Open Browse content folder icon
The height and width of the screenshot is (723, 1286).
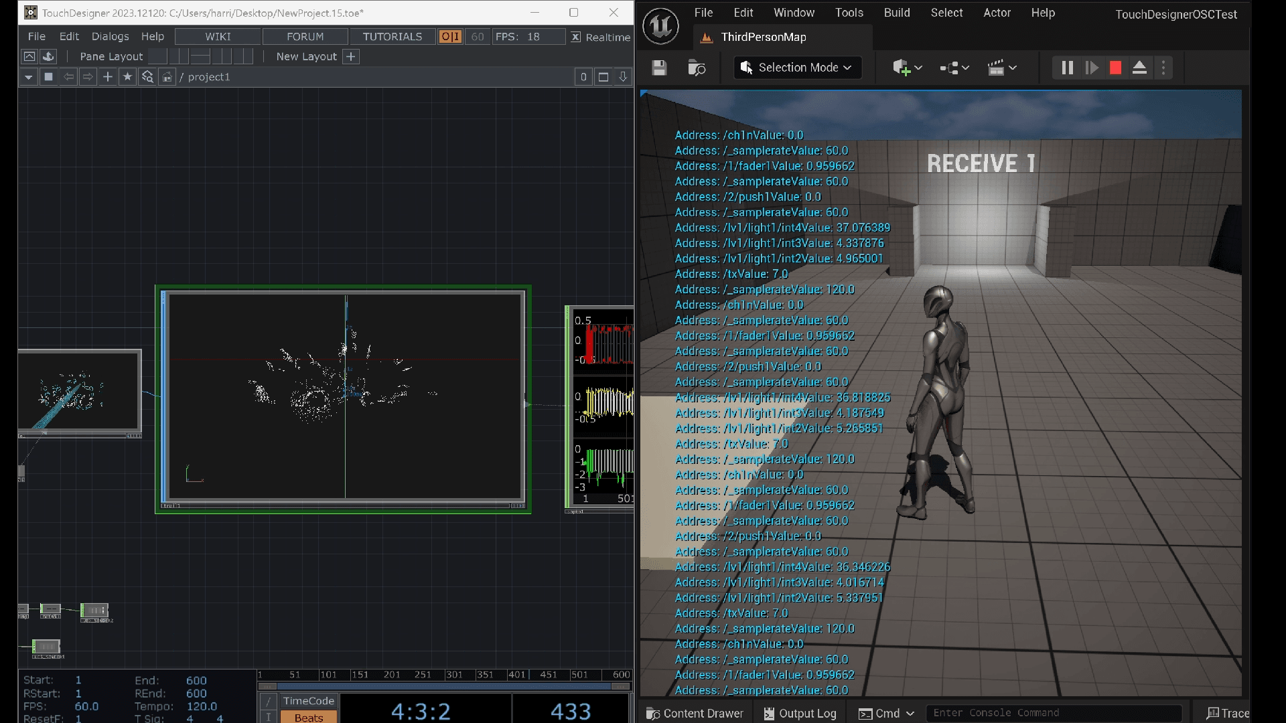(x=697, y=68)
